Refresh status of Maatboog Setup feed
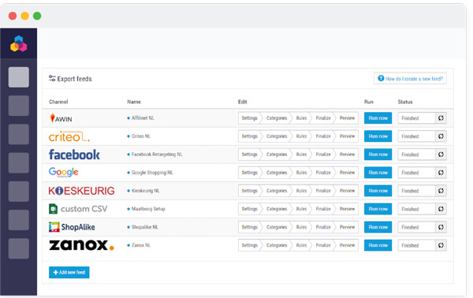The height and width of the screenshot is (298, 473). point(441,209)
